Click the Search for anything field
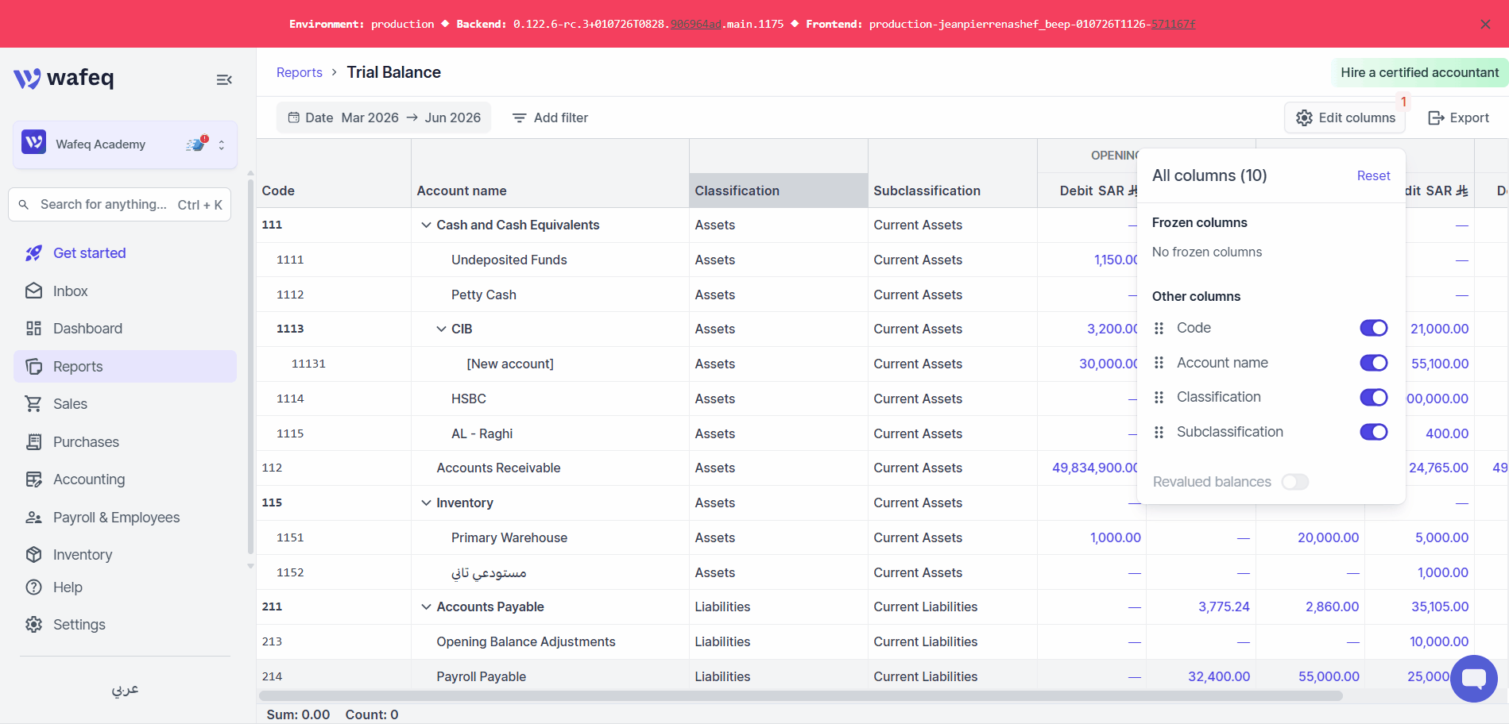 click(120, 205)
